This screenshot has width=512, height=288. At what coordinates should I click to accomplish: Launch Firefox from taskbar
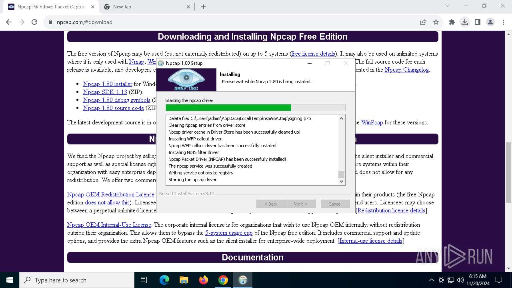pyautogui.click(x=204, y=280)
